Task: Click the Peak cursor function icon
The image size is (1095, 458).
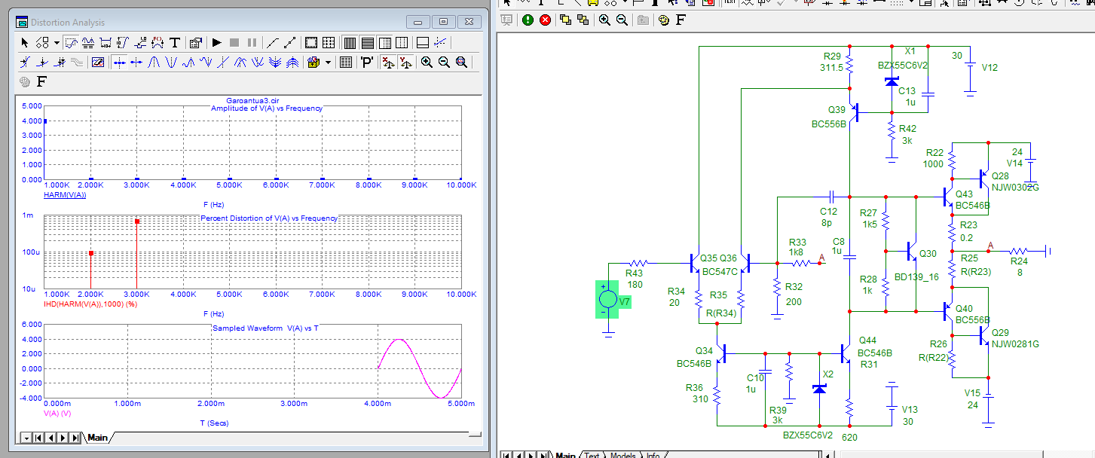Action: pos(153,63)
